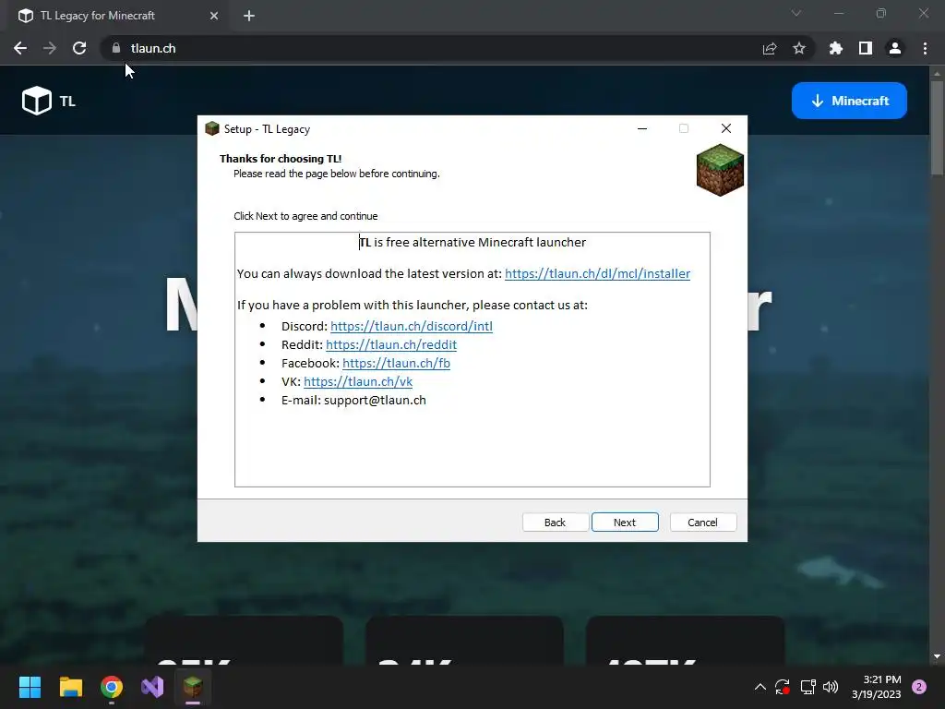
Task: Open the tlaun.ch/dl/mcl/installer link
Action: [x=597, y=273]
